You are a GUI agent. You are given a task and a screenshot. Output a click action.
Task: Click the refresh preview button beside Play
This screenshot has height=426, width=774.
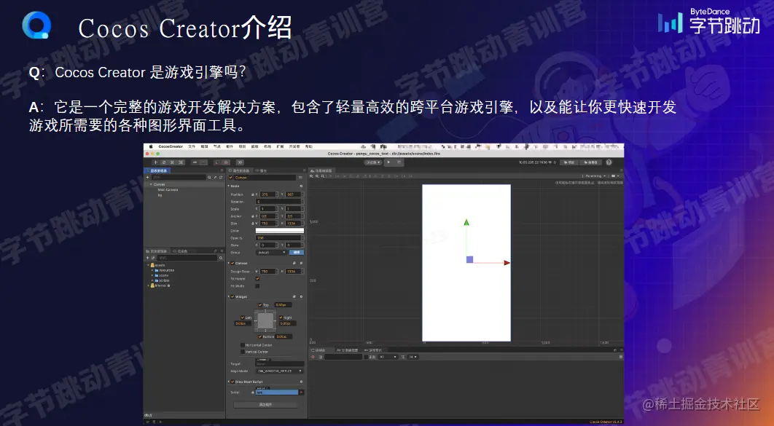point(399,162)
